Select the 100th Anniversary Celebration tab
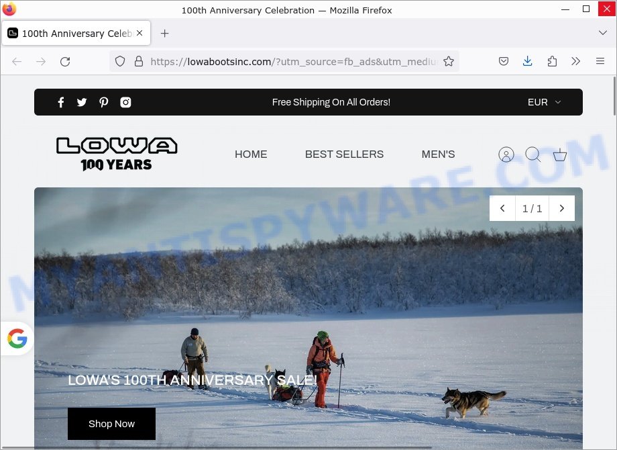617x450 pixels. 76,33
